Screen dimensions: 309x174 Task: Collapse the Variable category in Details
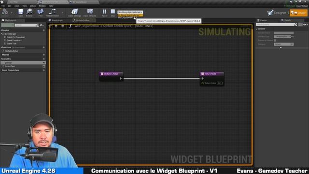257,29
